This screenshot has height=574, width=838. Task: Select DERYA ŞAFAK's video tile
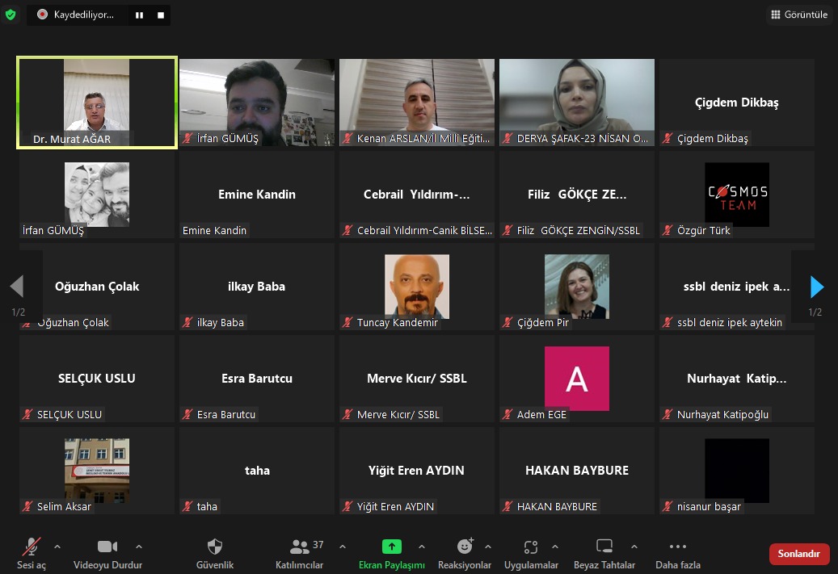pos(577,102)
